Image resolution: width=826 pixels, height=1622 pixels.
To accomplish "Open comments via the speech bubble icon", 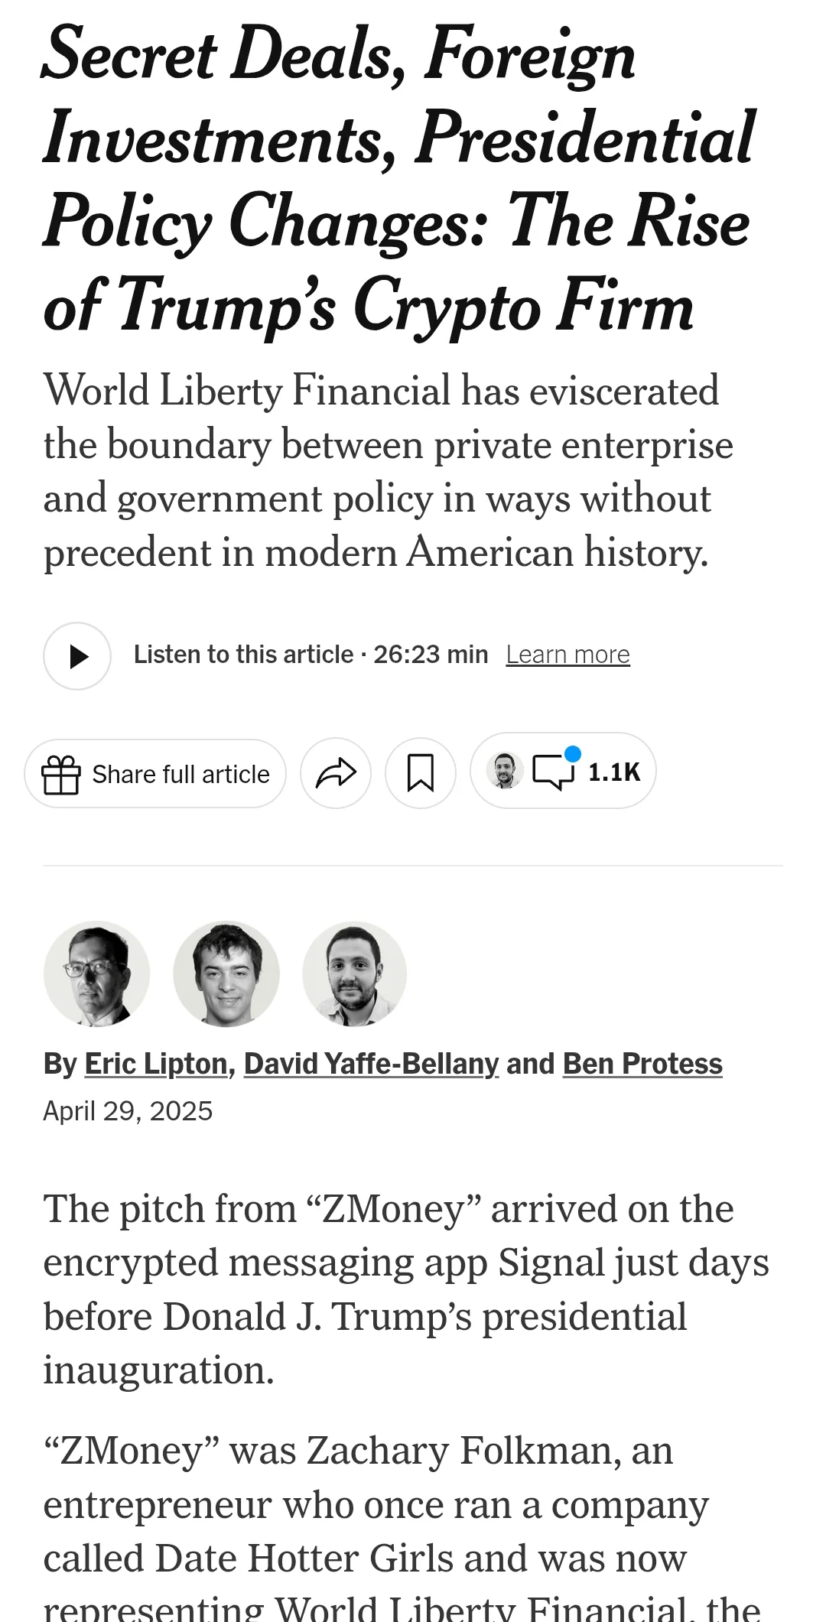I will pos(552,772).
